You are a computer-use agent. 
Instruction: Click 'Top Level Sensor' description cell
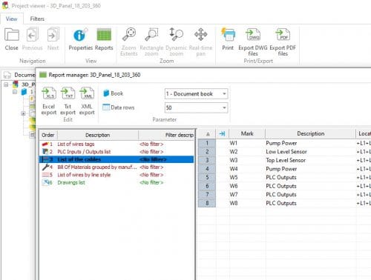[310, 160]
